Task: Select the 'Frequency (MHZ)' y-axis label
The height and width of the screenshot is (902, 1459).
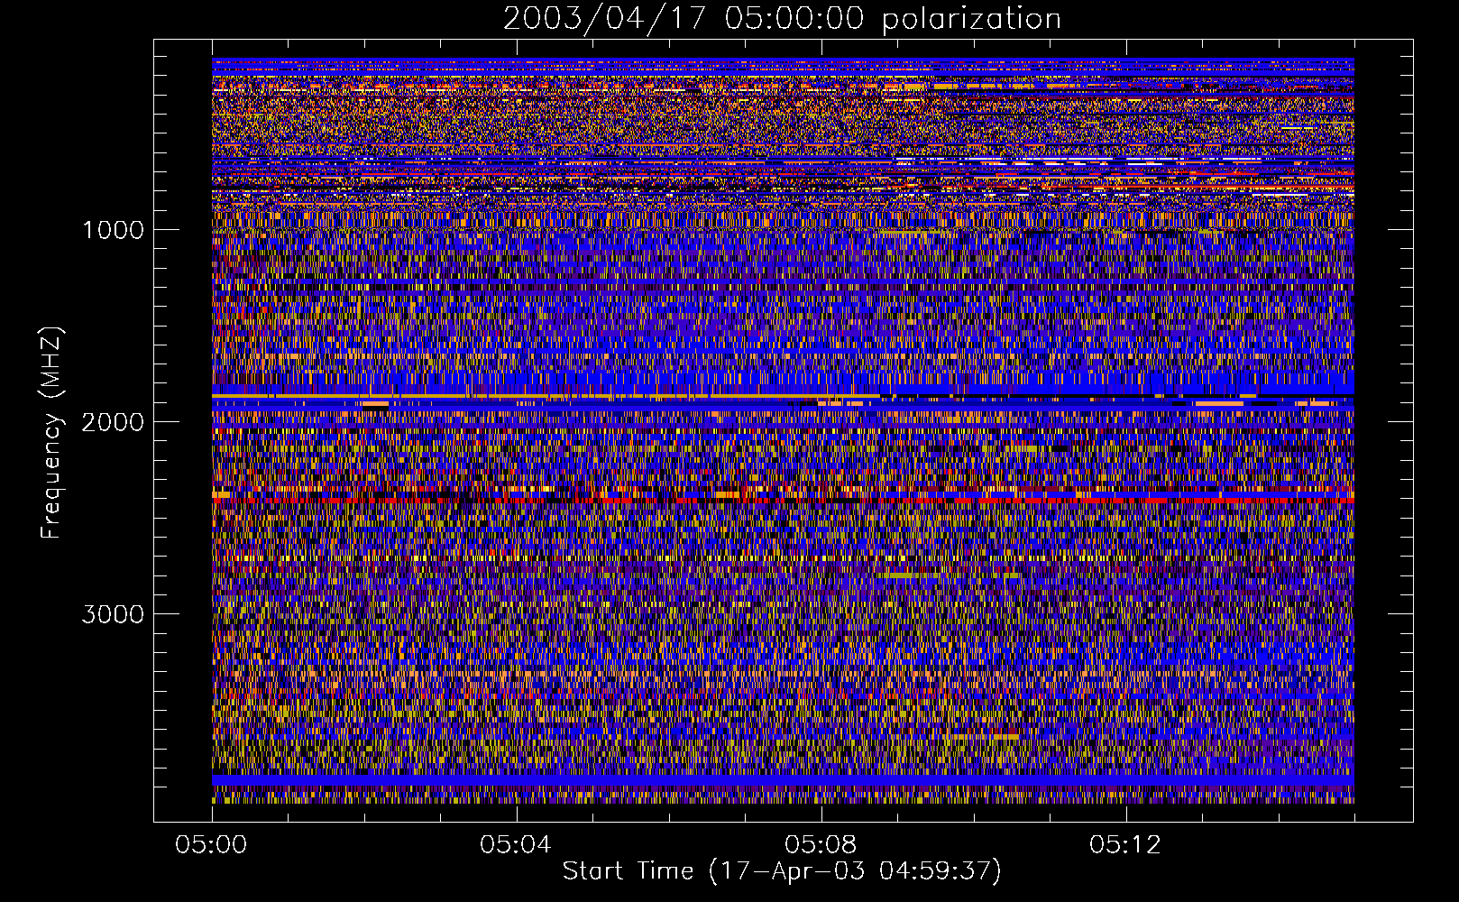Action: [52, 433]
